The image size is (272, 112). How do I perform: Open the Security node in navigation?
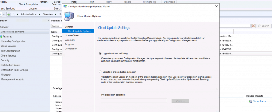[x=5, y=60]
